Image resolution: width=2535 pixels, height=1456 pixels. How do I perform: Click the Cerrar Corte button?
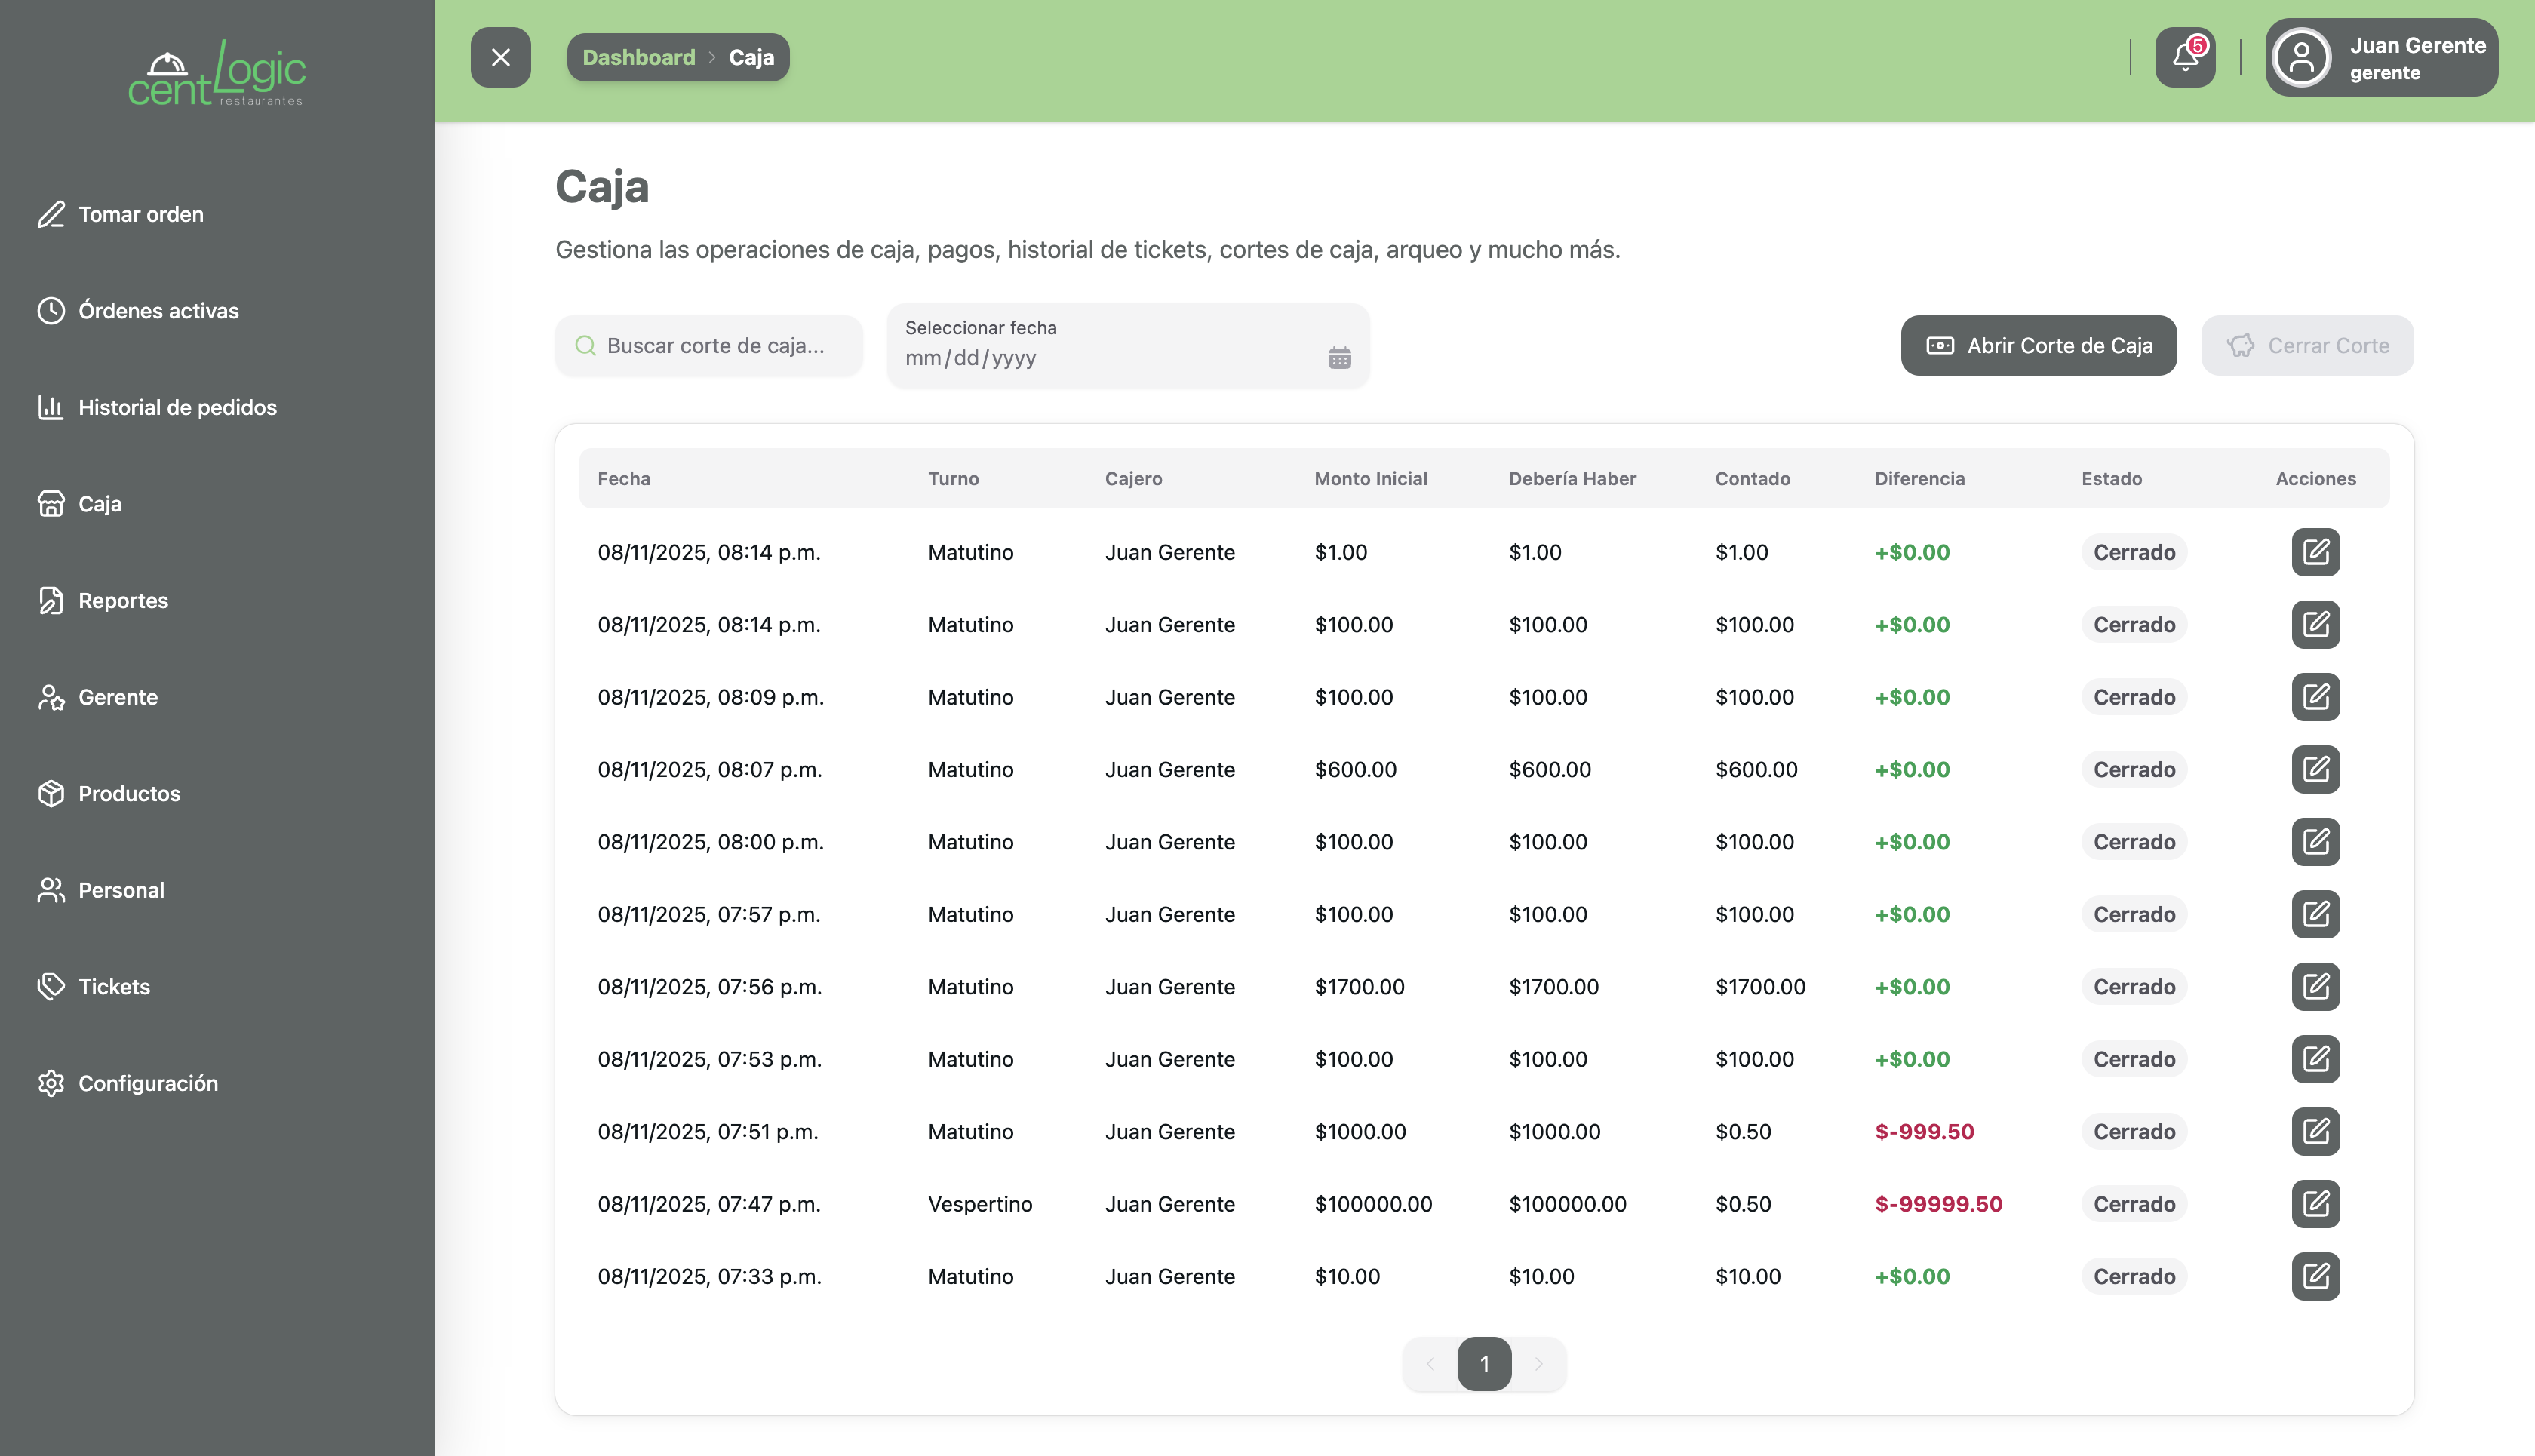pyautogui.click(x=2307, y=346)
